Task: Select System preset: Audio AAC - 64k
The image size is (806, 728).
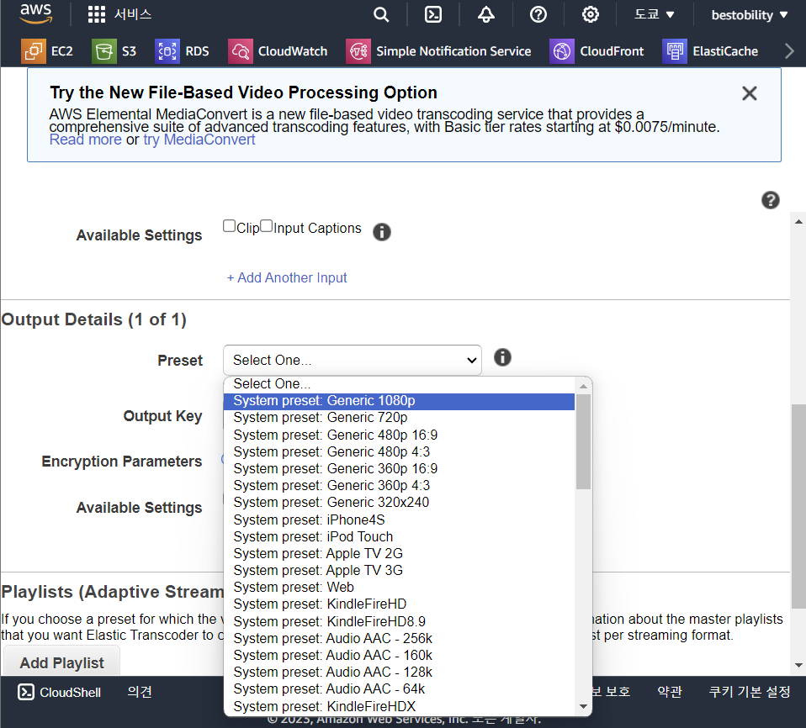Action: coord(399,689)
